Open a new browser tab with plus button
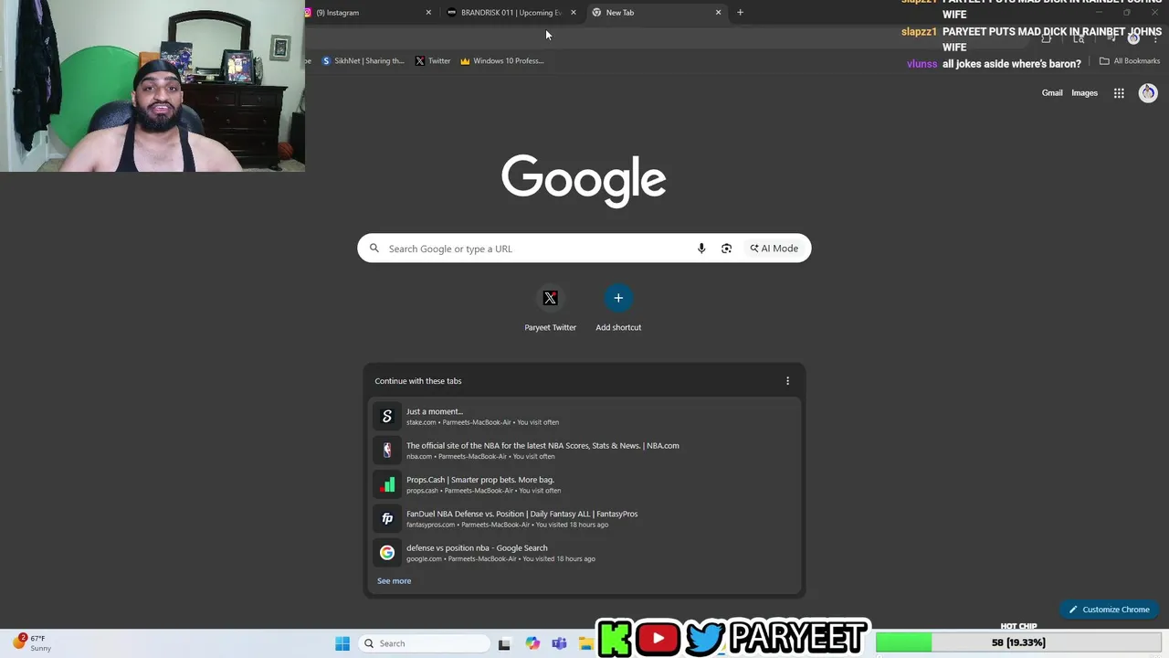 tap(740, 13)
